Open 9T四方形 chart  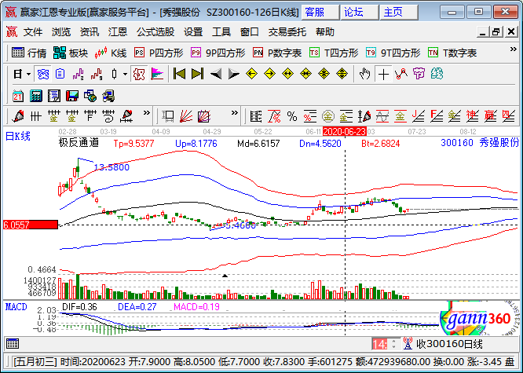[x=393, y=53]
